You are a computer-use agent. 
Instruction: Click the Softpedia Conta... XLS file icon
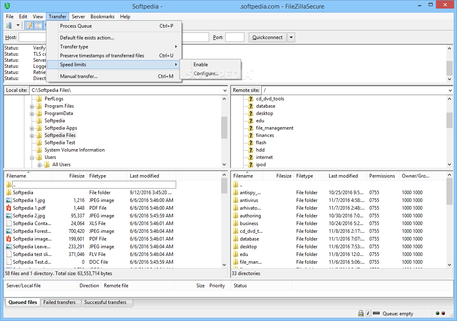pos(9,223)
